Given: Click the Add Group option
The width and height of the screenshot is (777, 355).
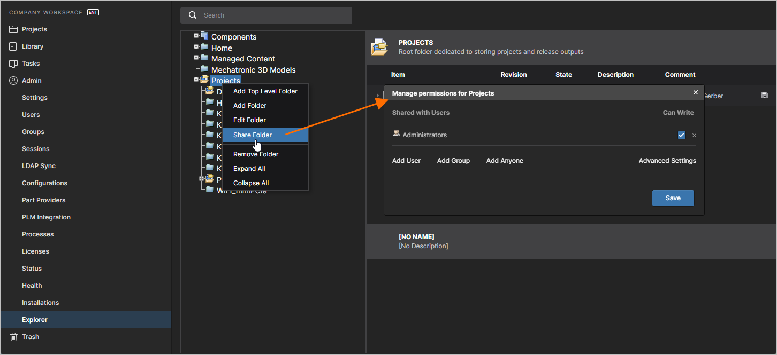Looking at the screenshot, I should [x=453, y=160].
